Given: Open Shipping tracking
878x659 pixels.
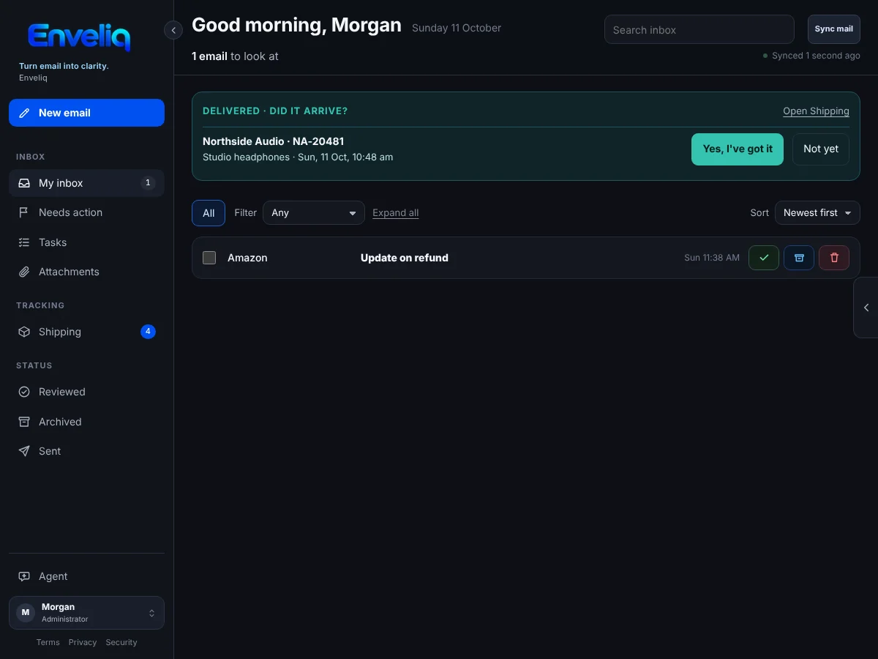Looking at the screenshot, I should point(86,332).
